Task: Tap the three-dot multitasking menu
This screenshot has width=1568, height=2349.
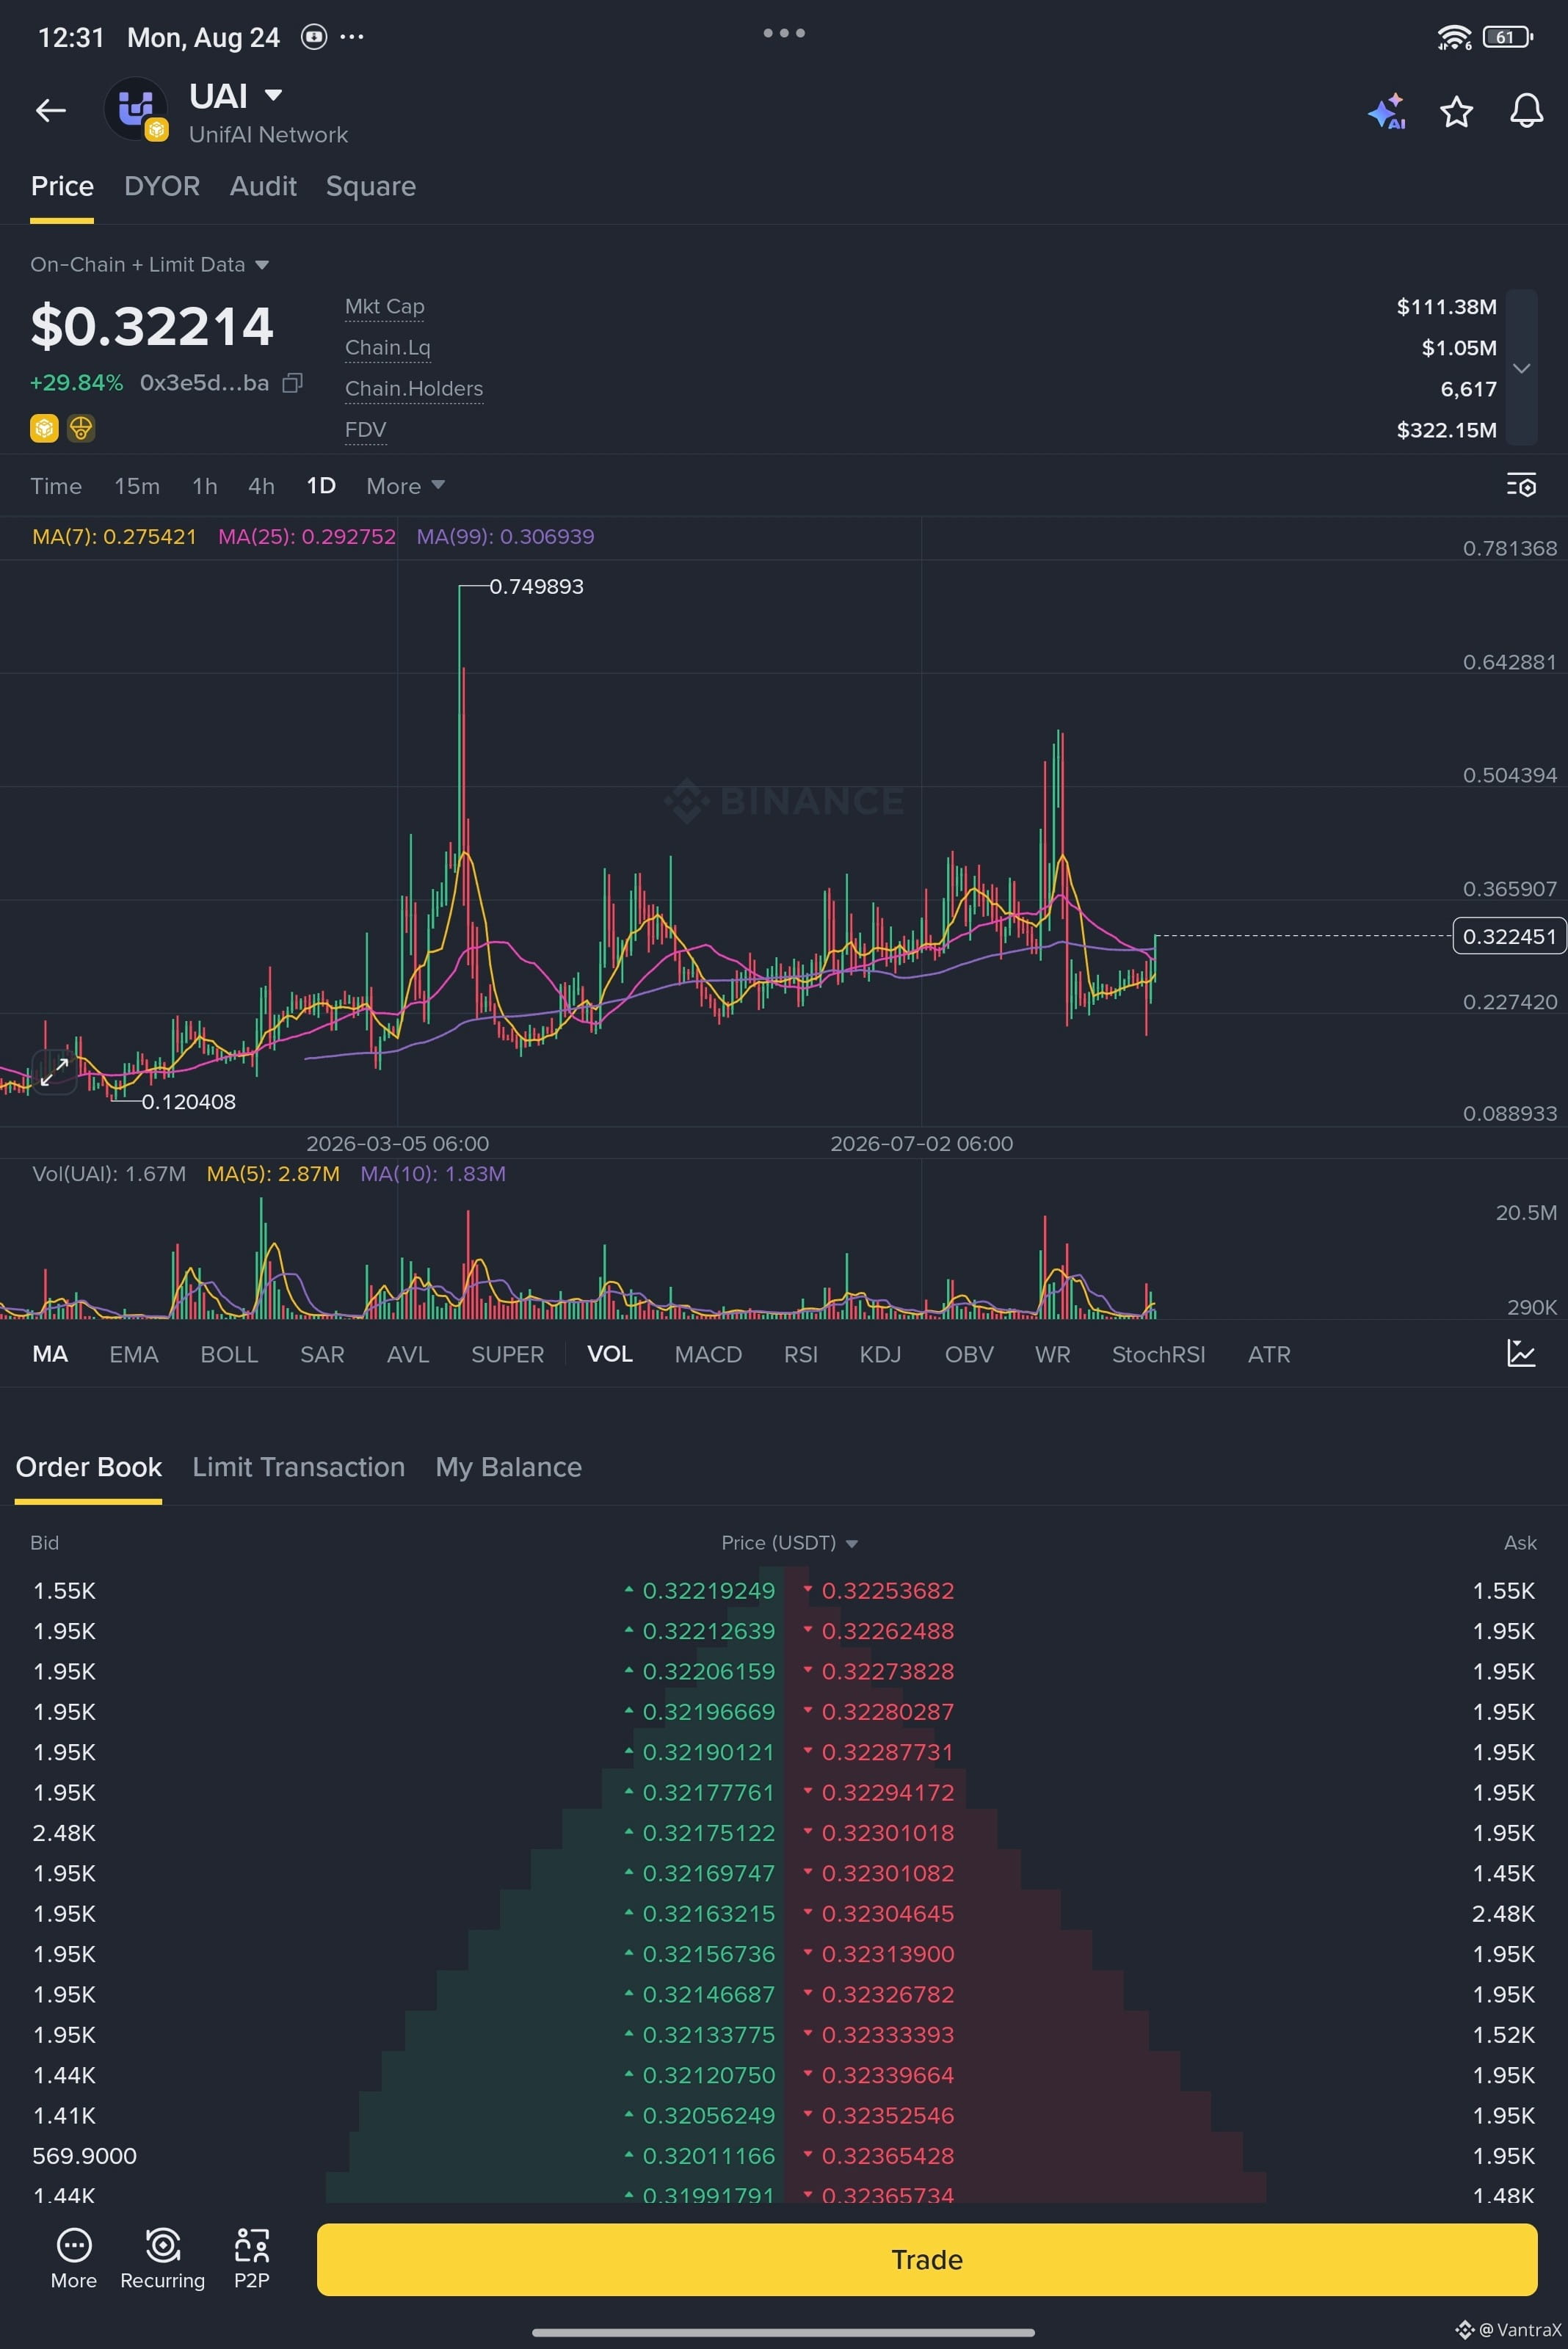Action: tap(784, 33)
